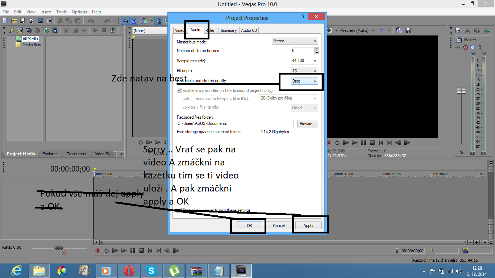Toggle Automatic Crossfades in the toolbar
Screen dimensions: 495x278
[134, 21]
